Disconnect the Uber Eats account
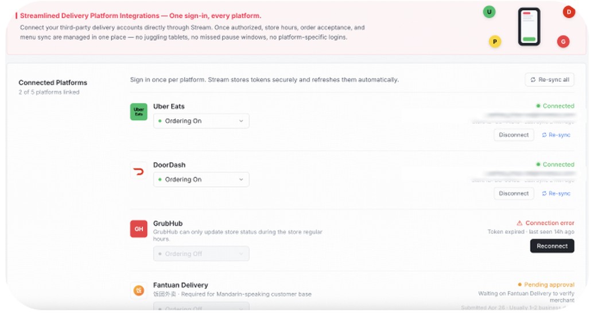The height and width of the screenshot is (323, 594). point(514,135)
